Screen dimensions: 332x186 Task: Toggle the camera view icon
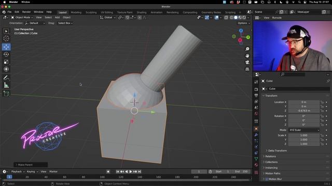[x=247, y=63]
